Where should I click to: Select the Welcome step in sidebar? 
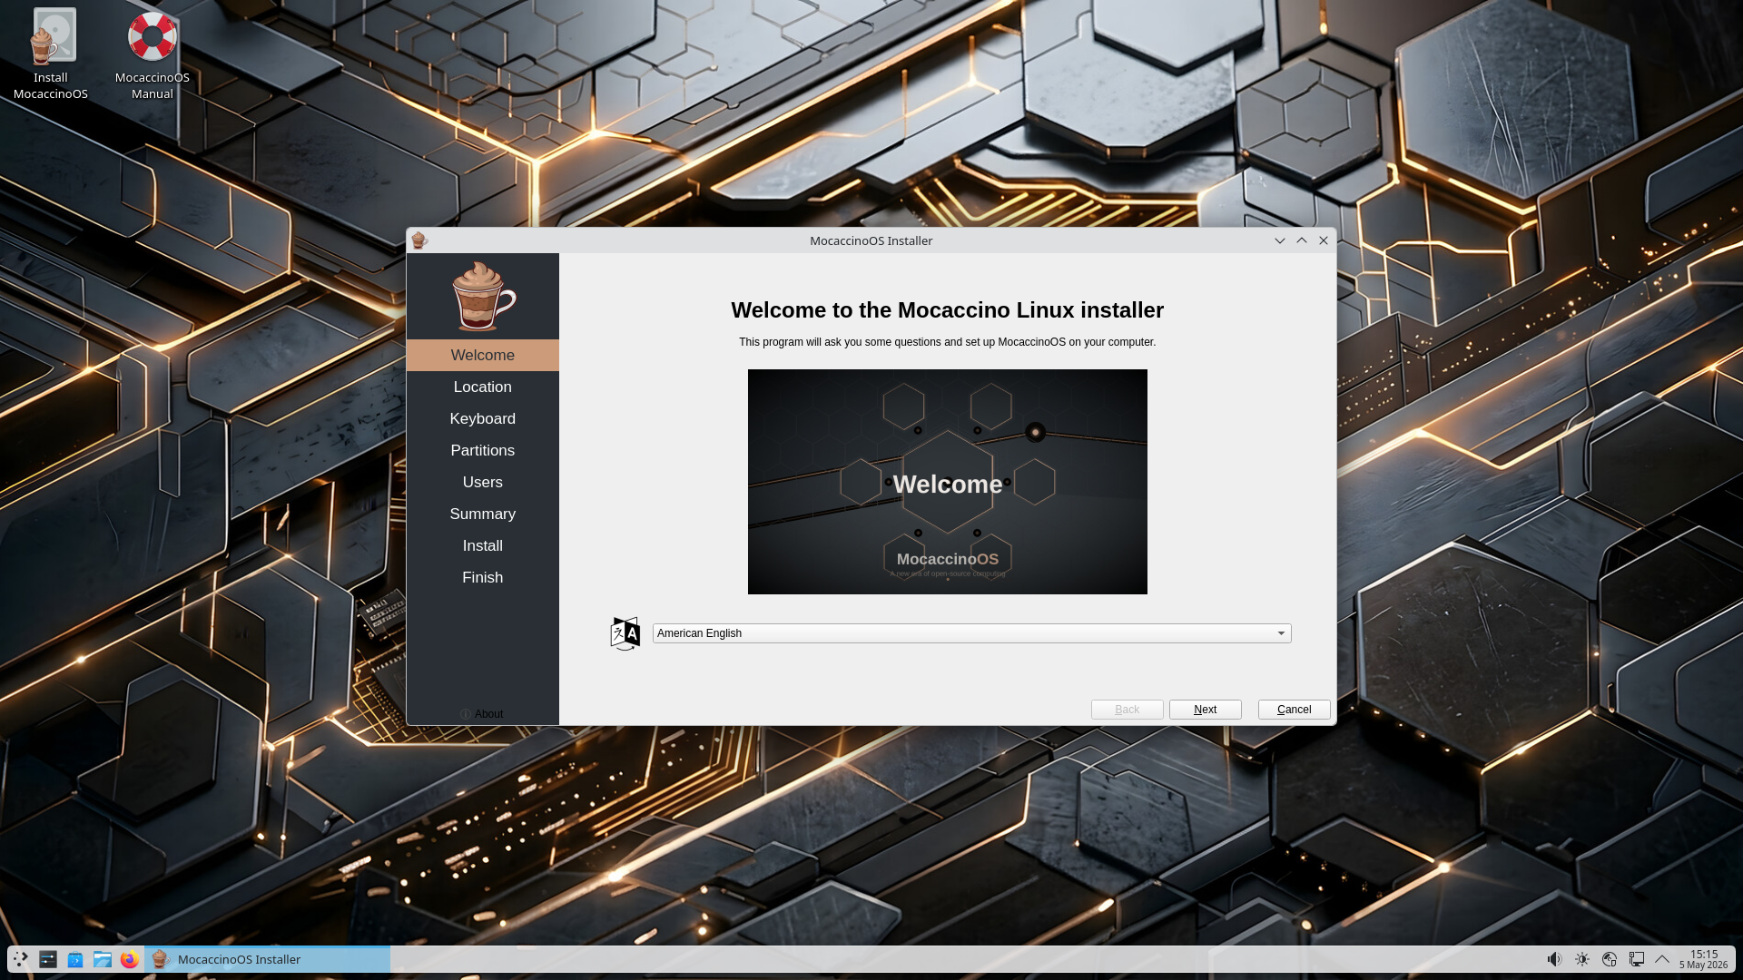[483, 356]
